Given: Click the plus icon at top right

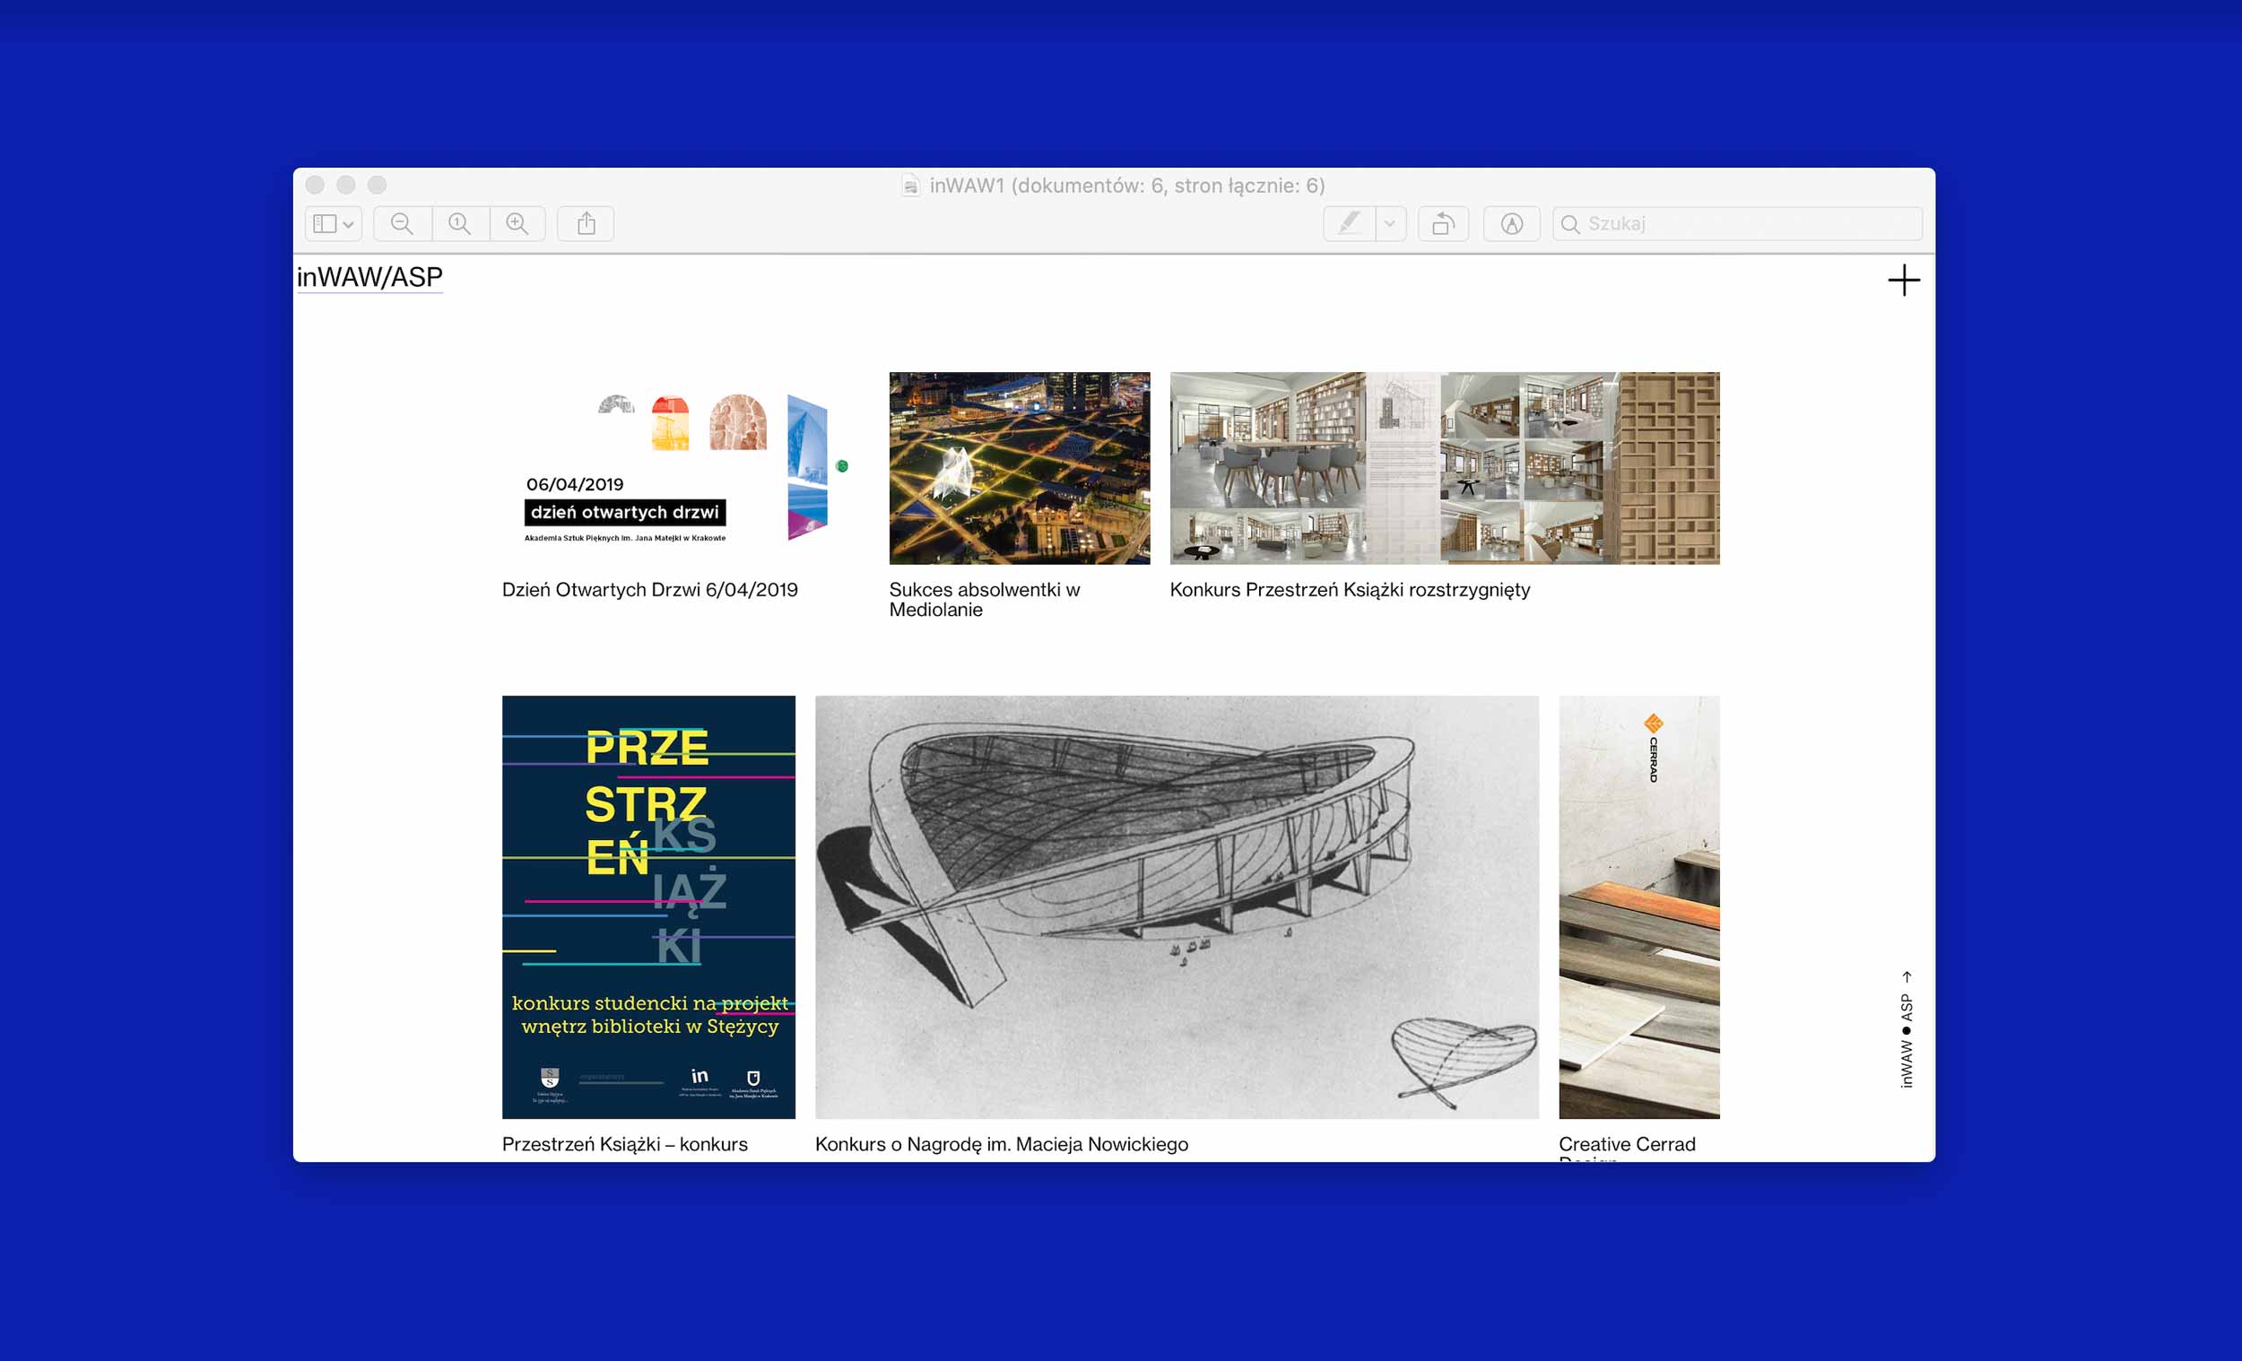Looking at the screenshot, I should point(1904,281).
